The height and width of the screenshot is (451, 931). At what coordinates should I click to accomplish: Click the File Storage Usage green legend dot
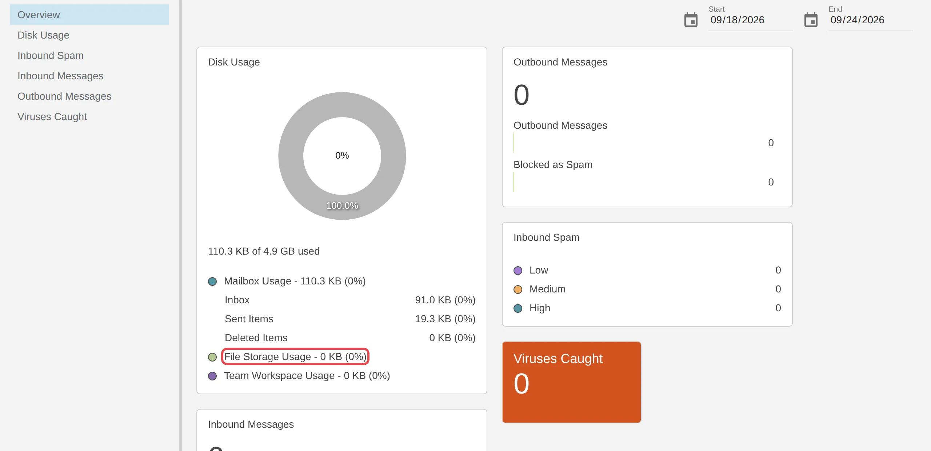tap(212, 357)
